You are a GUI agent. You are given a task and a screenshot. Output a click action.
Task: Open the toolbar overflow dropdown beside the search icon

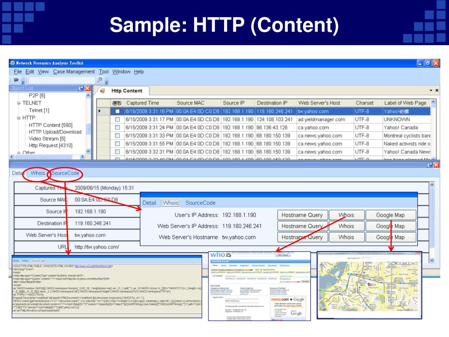click(107, 82)
